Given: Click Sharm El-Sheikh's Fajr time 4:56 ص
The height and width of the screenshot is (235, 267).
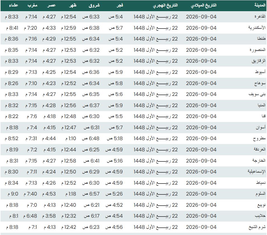Looking at the screenshot, I should pyautogui.click(x=114, y=227).
